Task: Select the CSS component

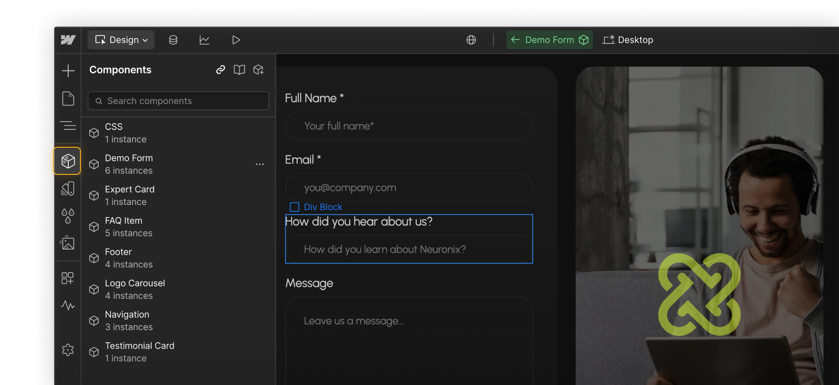Action: point(178,133)
